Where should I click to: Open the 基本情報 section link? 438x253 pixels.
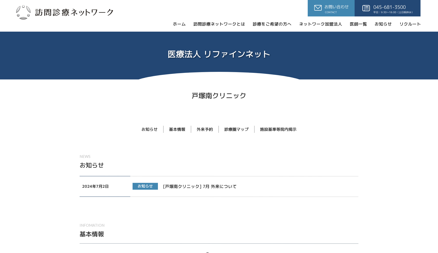(x=177, y=129)
